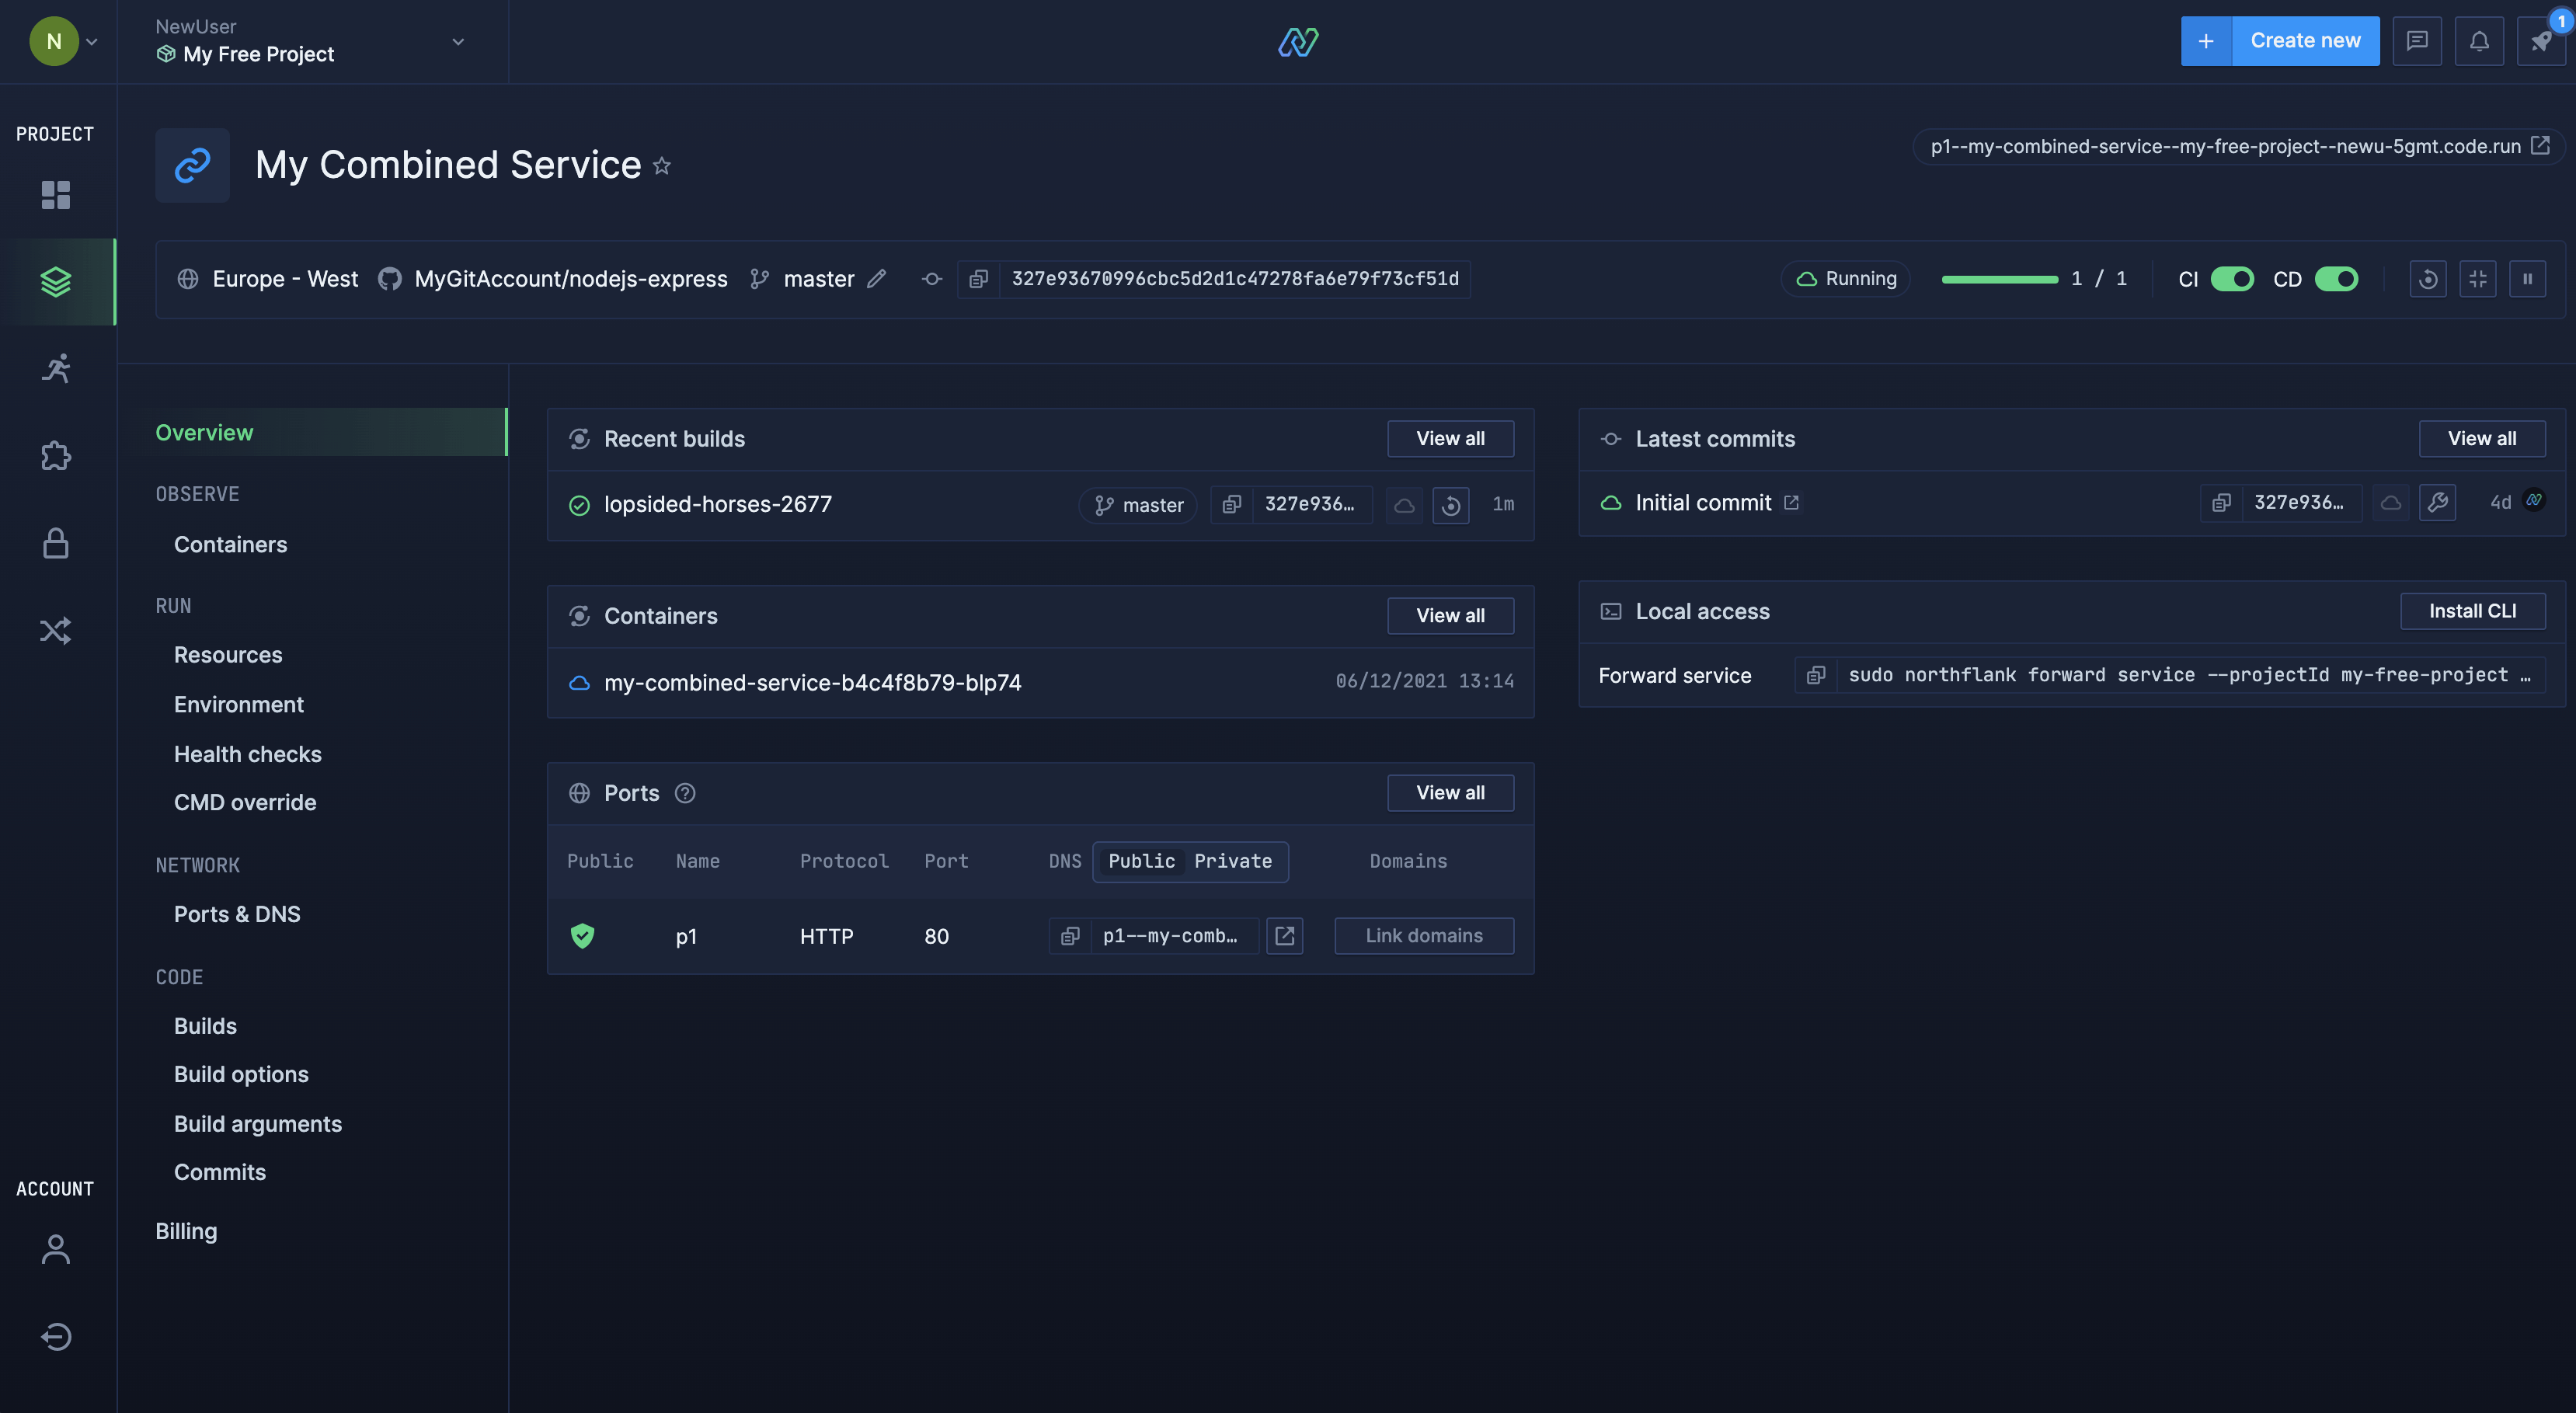Toggle the CD switch
The width and height of the screenshot is (2576, 1413).
2337,279
